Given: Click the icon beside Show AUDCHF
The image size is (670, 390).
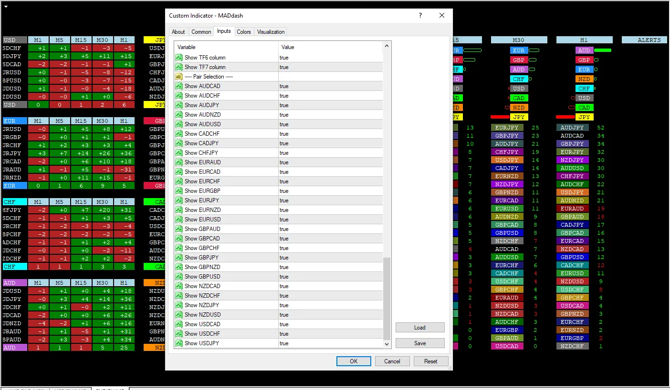Looking at the screenshot, I should [x=179, y=96].
